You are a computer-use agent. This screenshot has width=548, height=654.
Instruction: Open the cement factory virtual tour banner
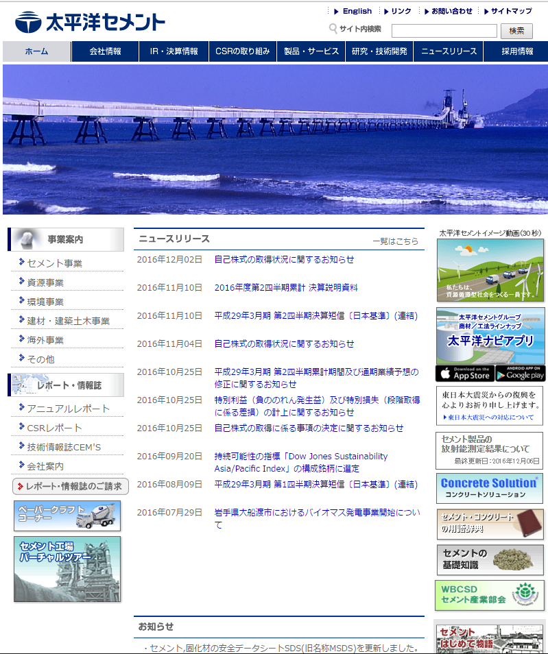[67, 569]
